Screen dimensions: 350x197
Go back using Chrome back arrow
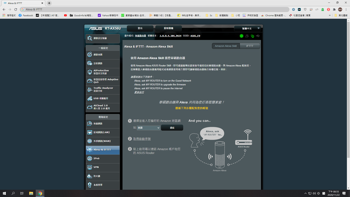(4, 9)
